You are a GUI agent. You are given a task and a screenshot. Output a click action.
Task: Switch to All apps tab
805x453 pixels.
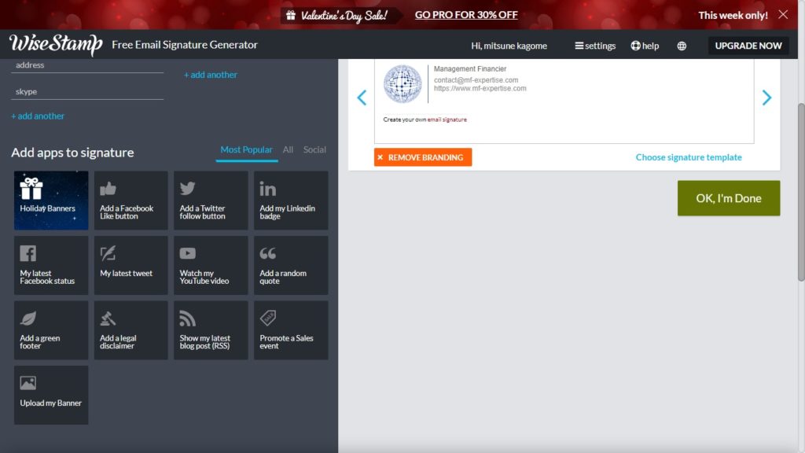pos(288,149)
